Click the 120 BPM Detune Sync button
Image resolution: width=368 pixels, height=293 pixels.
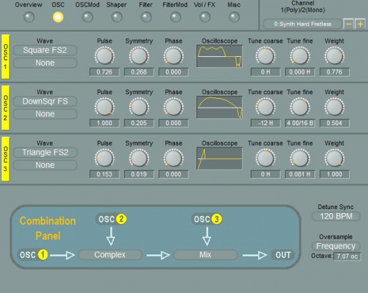tap(336, 216)
